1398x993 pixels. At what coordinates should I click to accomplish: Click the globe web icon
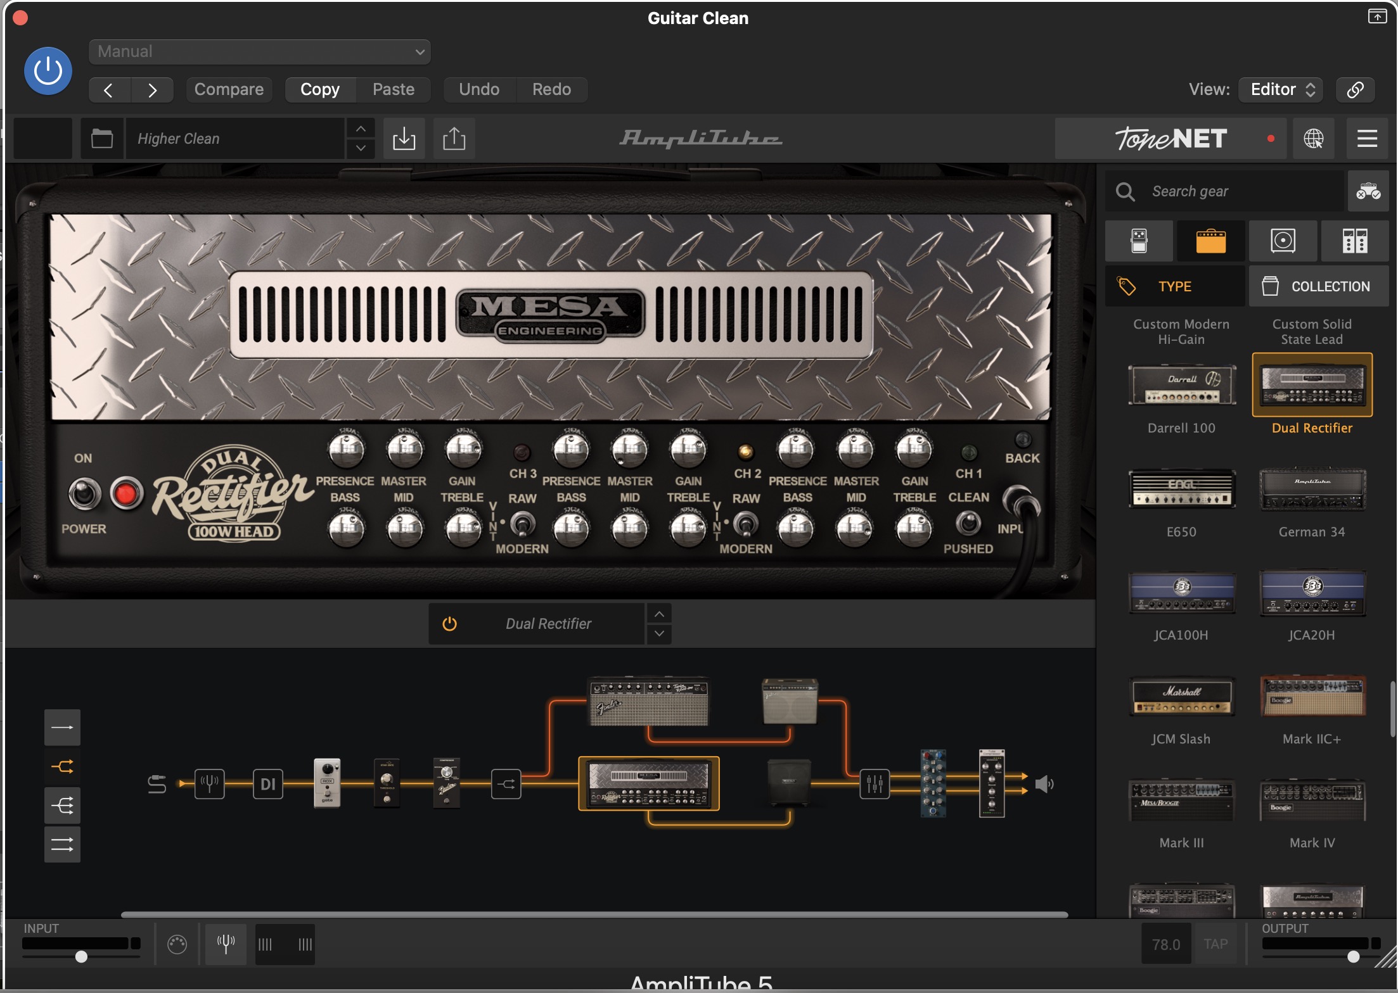coord(1313,138)
